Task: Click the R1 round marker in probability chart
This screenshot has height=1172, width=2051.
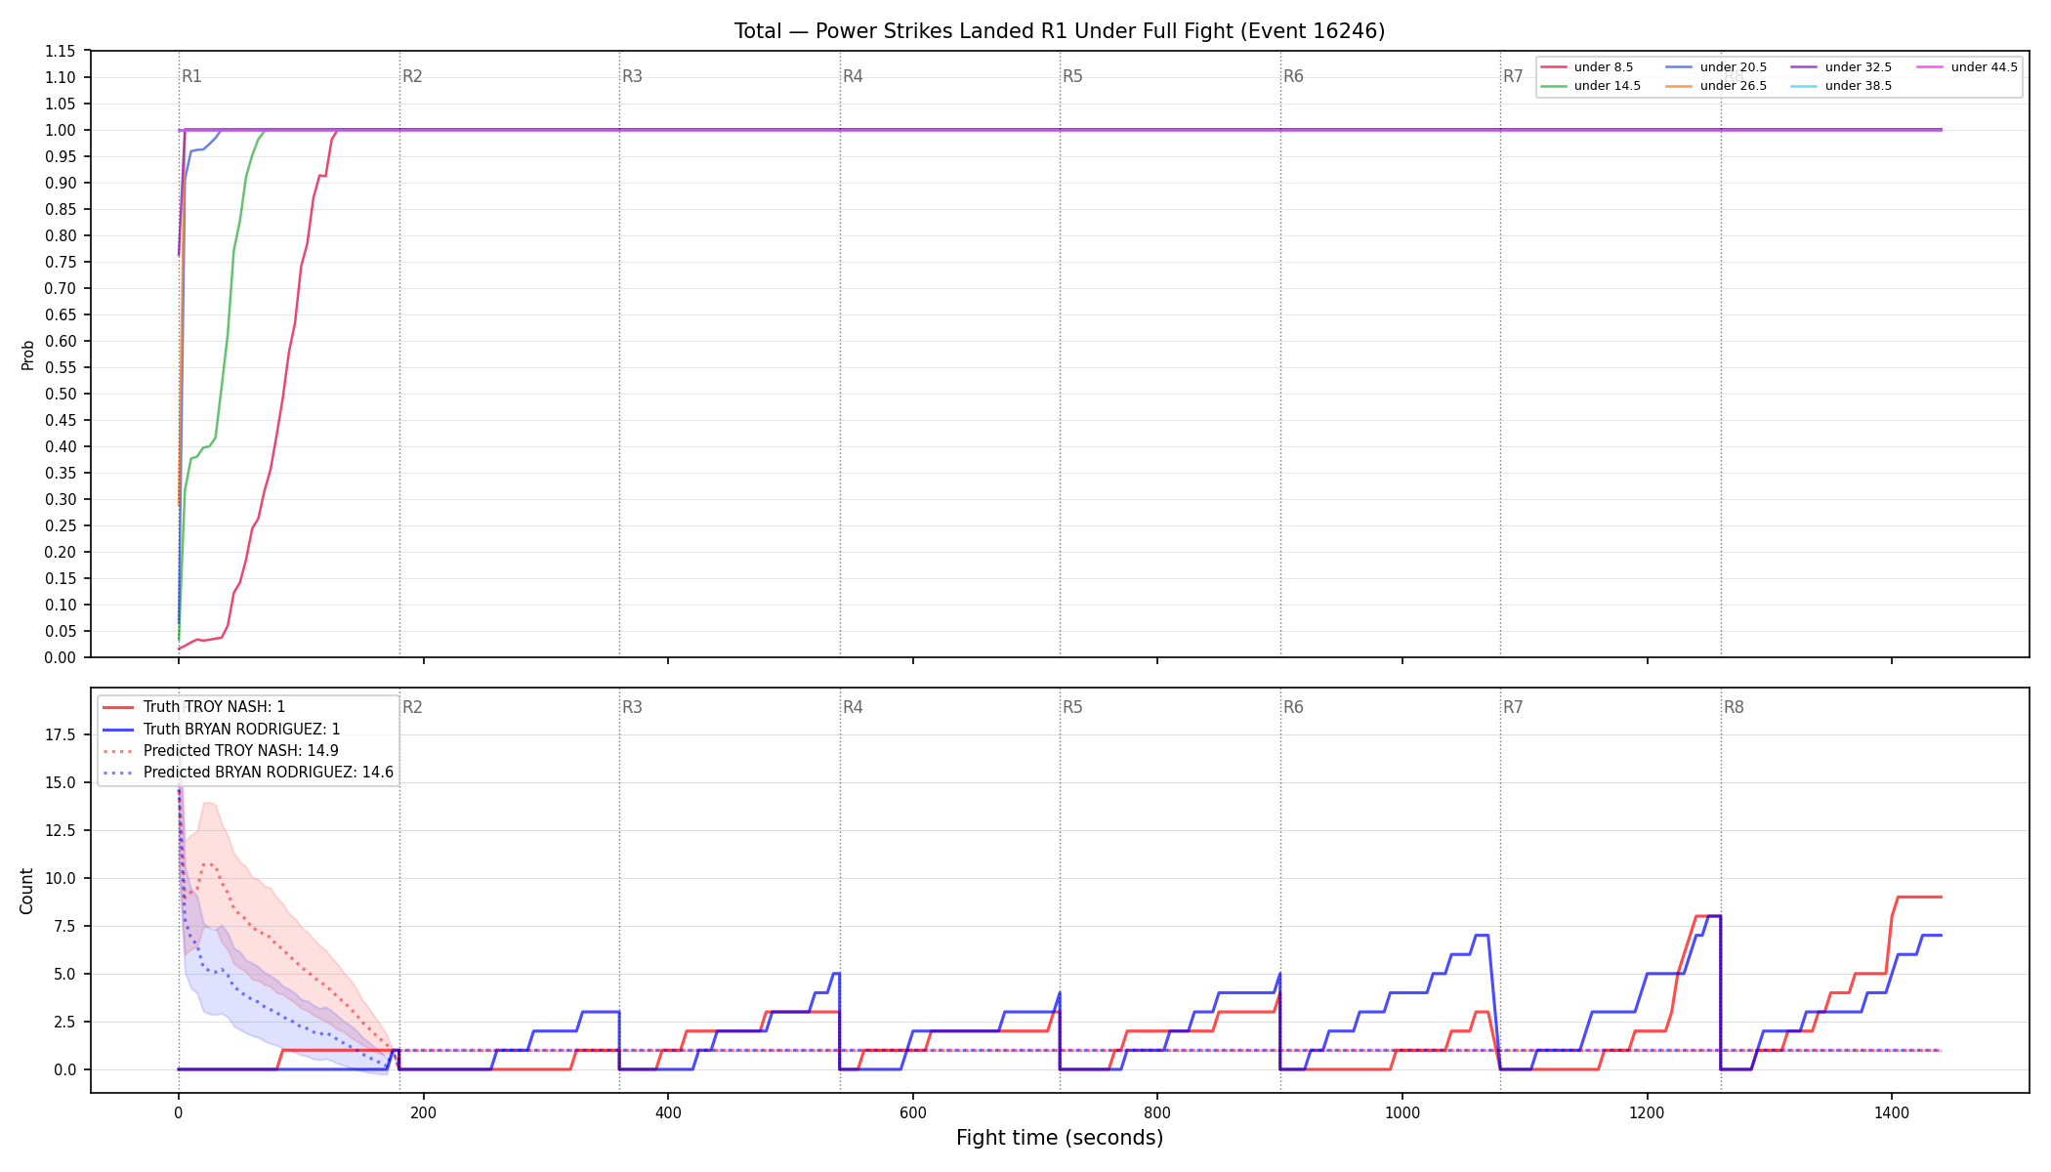Action: [192, 76]
